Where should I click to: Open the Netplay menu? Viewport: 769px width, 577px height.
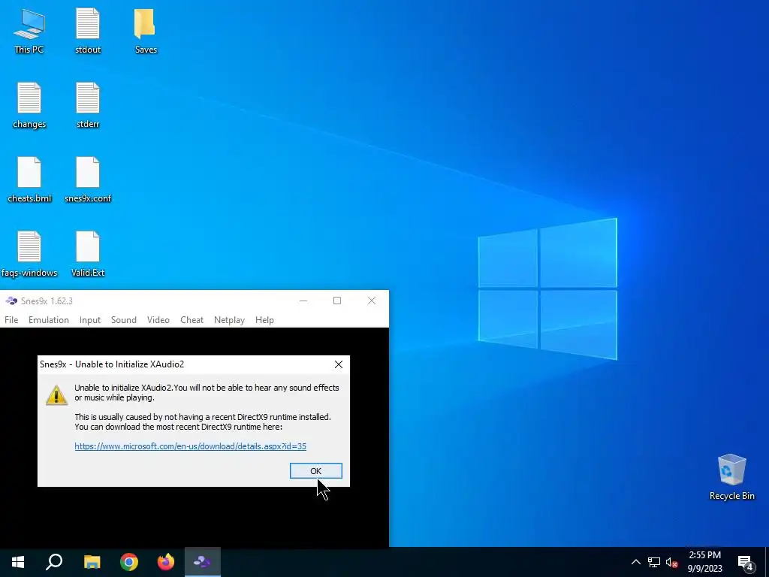(x=229, y=320)
